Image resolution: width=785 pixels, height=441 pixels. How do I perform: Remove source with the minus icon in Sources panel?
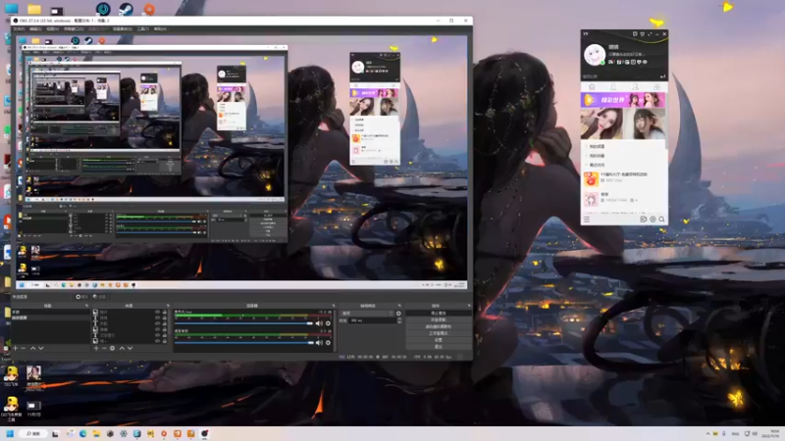[104, 348]
